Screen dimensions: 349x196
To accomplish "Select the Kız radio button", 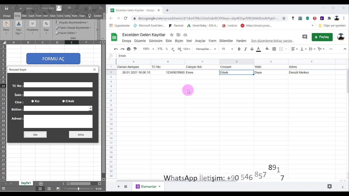I will pos(33,101).
